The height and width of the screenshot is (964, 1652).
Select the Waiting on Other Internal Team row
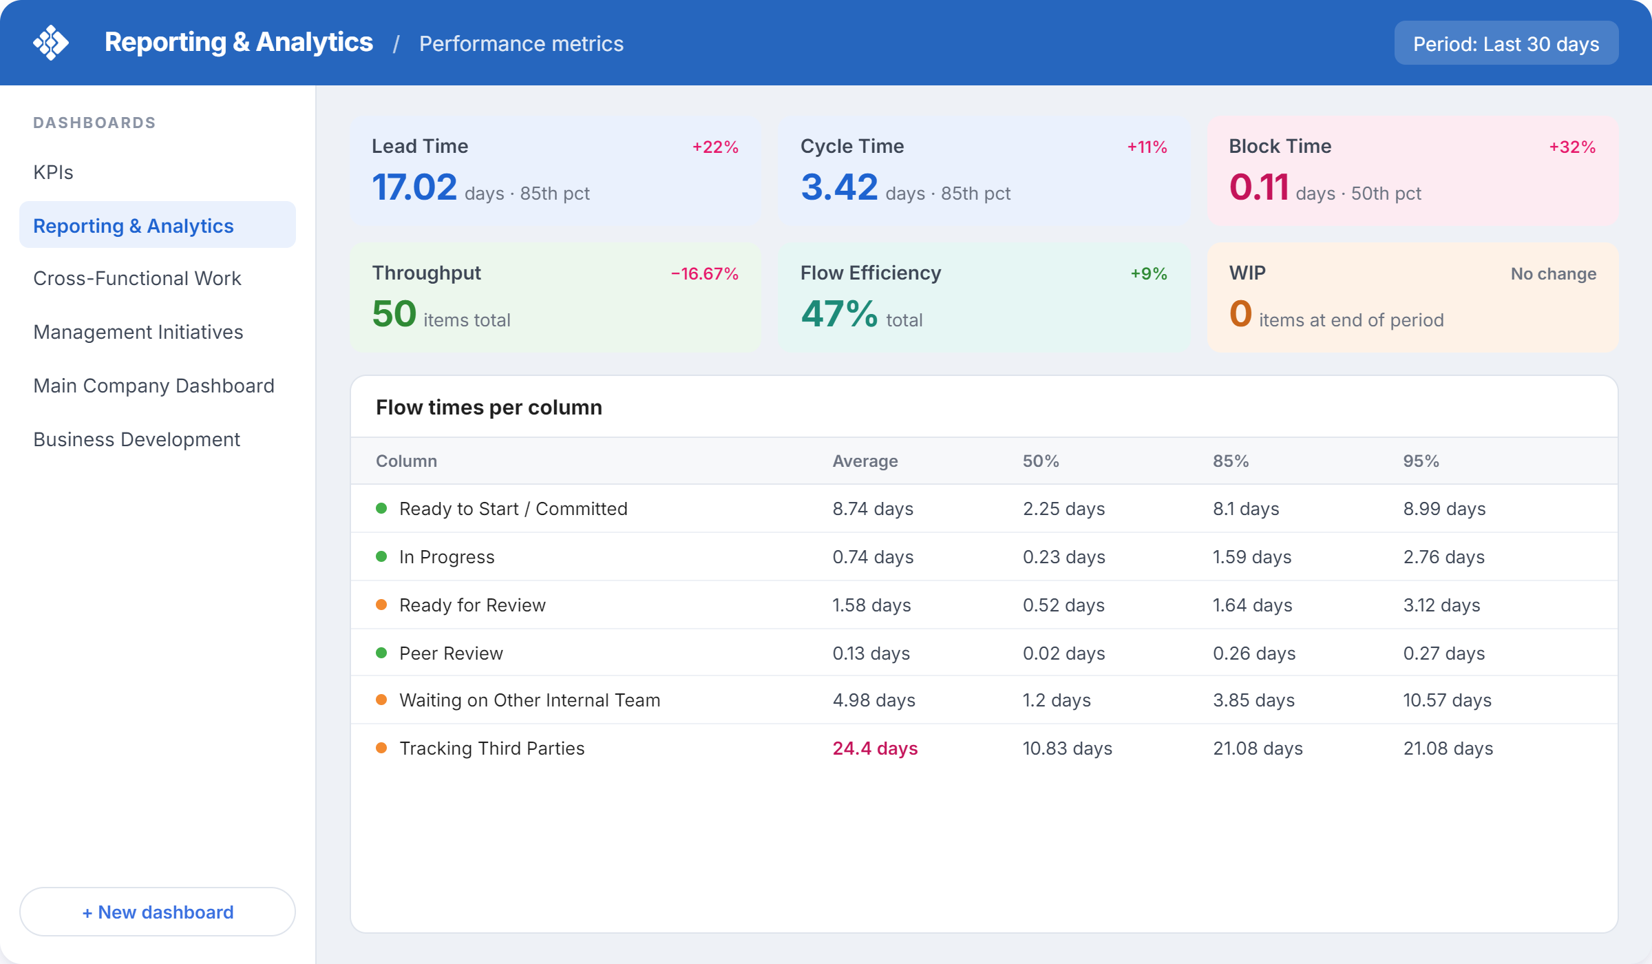click(x=984, y=700)
